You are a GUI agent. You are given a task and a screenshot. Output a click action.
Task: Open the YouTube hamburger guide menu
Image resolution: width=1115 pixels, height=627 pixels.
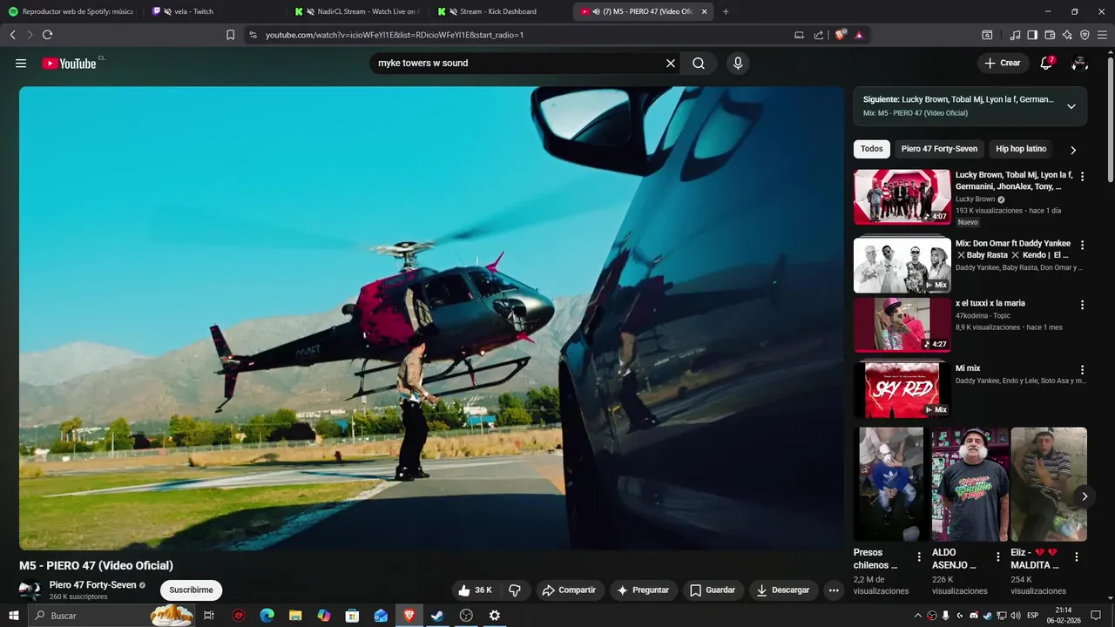click(21, 64)
